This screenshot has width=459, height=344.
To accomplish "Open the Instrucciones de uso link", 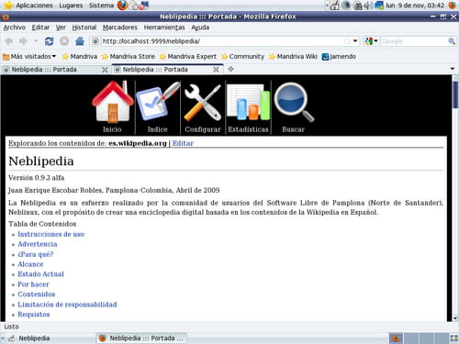I will click(51, 234).
